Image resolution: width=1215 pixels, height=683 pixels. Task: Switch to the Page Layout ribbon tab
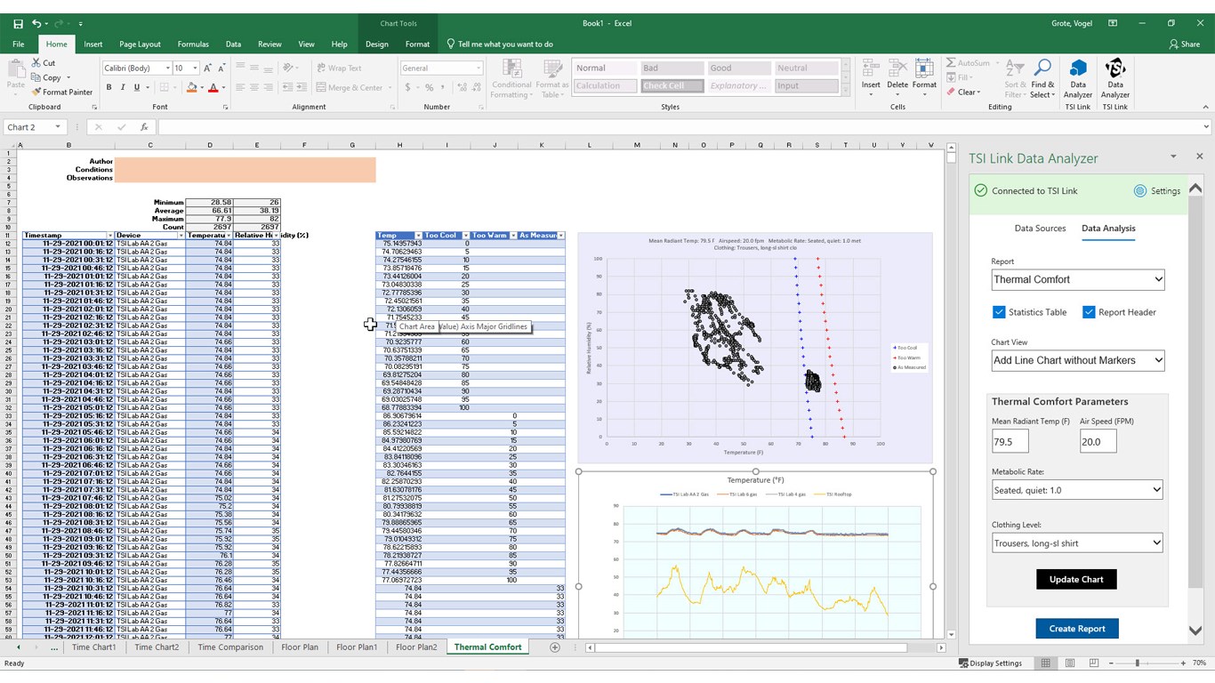141,44
